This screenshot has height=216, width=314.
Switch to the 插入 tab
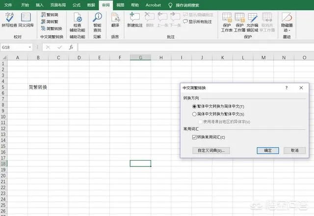(x=39, y=5)
